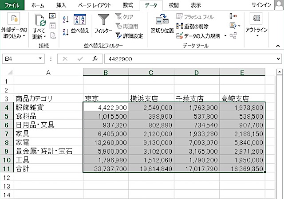Click the Edit Links icon in 接続 group
This screenshot has width=284, height=199.
click(53, 36)
